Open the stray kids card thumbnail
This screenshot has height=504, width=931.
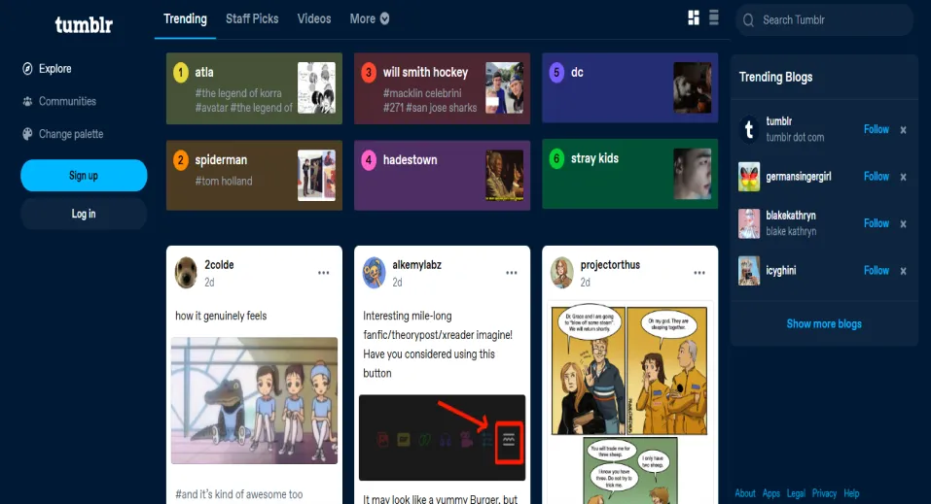[x=693, y=174]
